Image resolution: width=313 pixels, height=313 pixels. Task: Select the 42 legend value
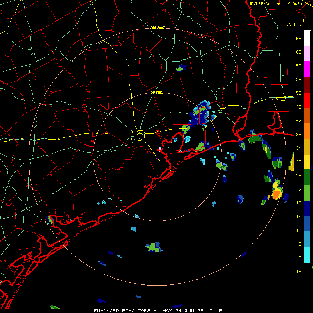299,121
